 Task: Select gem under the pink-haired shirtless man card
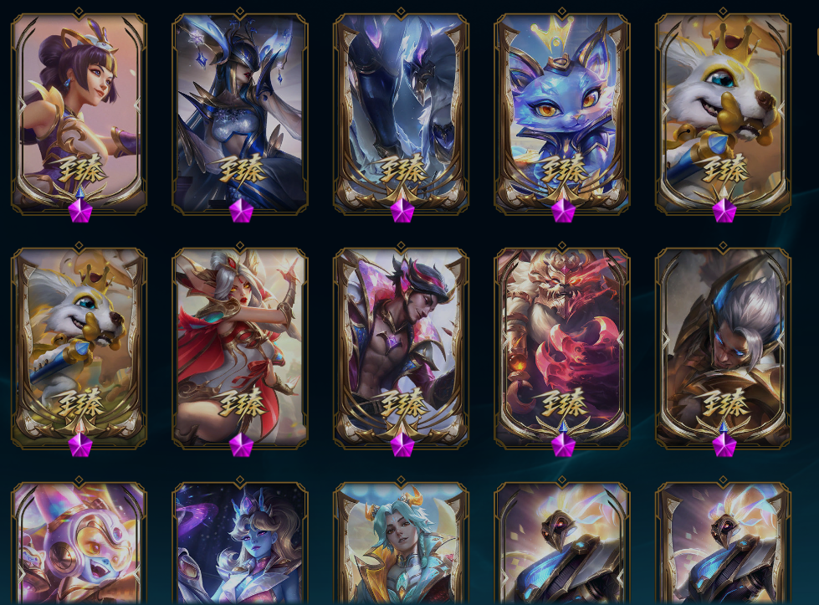[402, 445]
